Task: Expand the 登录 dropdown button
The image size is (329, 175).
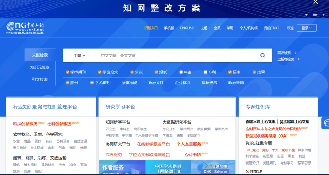Action: 306,28
